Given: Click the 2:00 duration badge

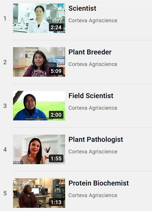Looking at the screenshot, I should click(56, 115).
